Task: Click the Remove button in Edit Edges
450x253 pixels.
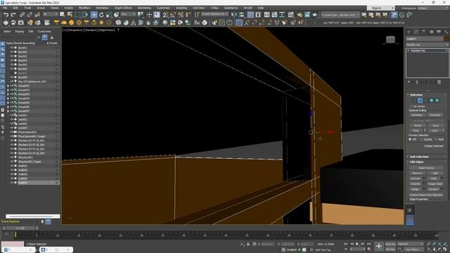Action: coord(417,173)
